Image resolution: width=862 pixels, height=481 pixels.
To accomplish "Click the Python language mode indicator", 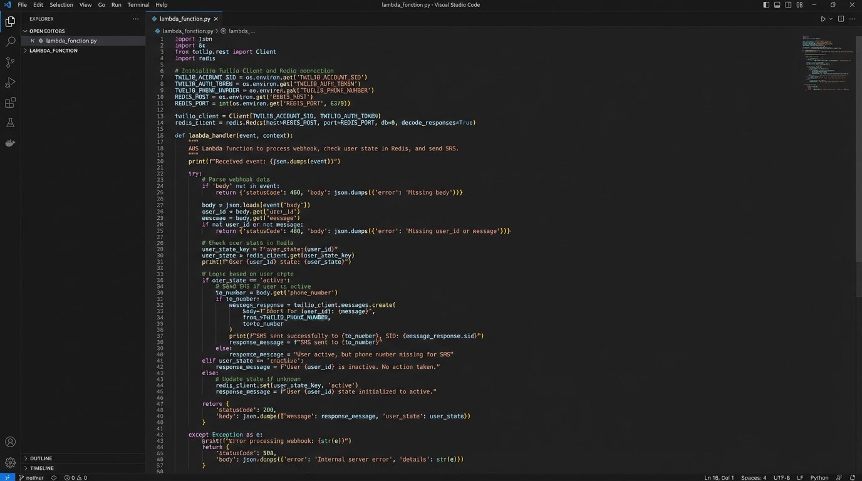I will (x=819, y=478).
